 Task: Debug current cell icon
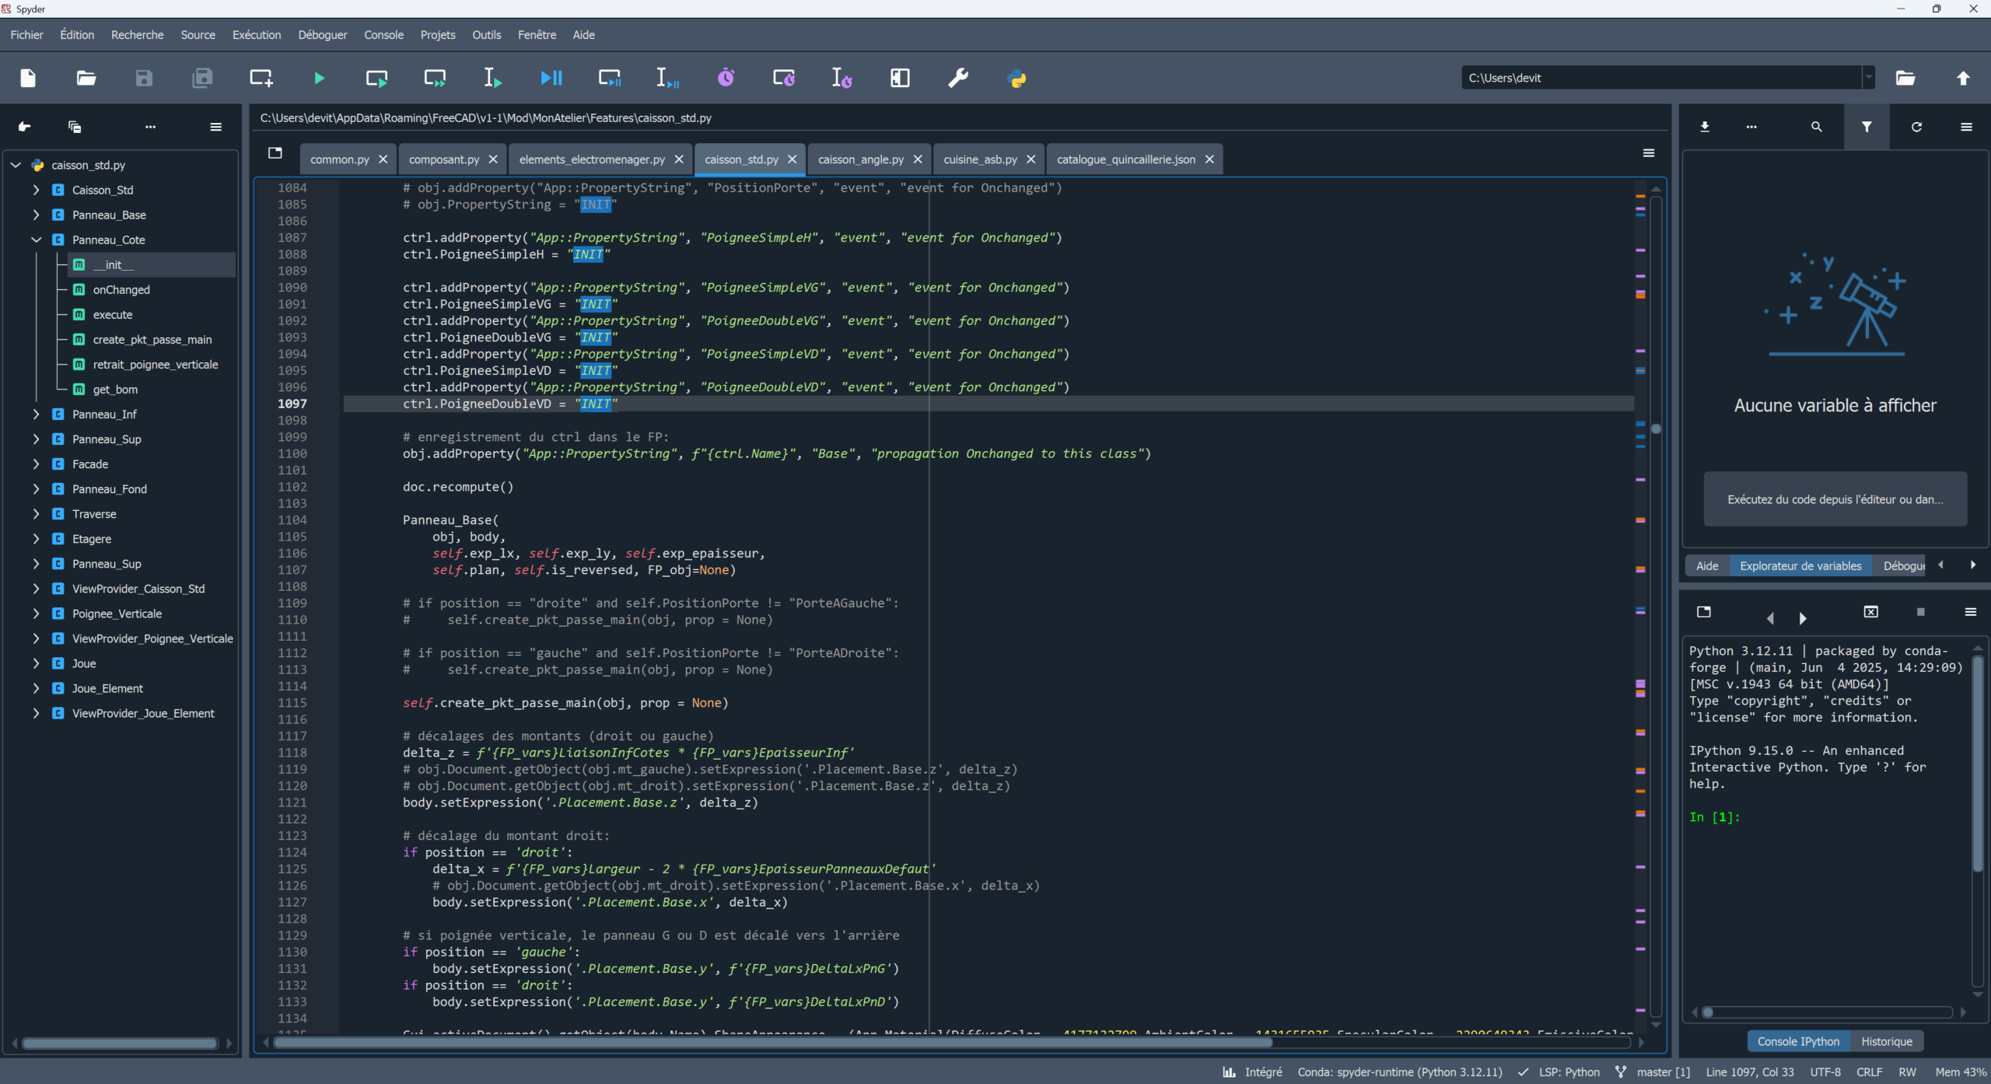point(610,78)
